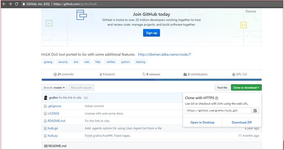Viewport: 284px width, 150px height.
Task: Select the hacking topic tag
Action: click(x=140, y=62)
